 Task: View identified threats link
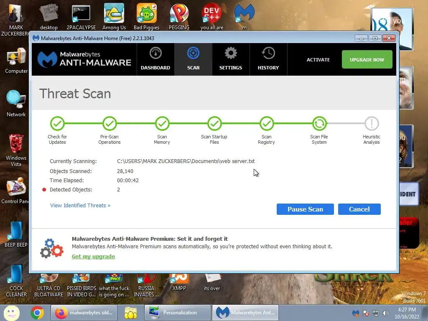[80, 206]
